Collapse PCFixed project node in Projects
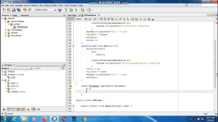 click(2, 18)
